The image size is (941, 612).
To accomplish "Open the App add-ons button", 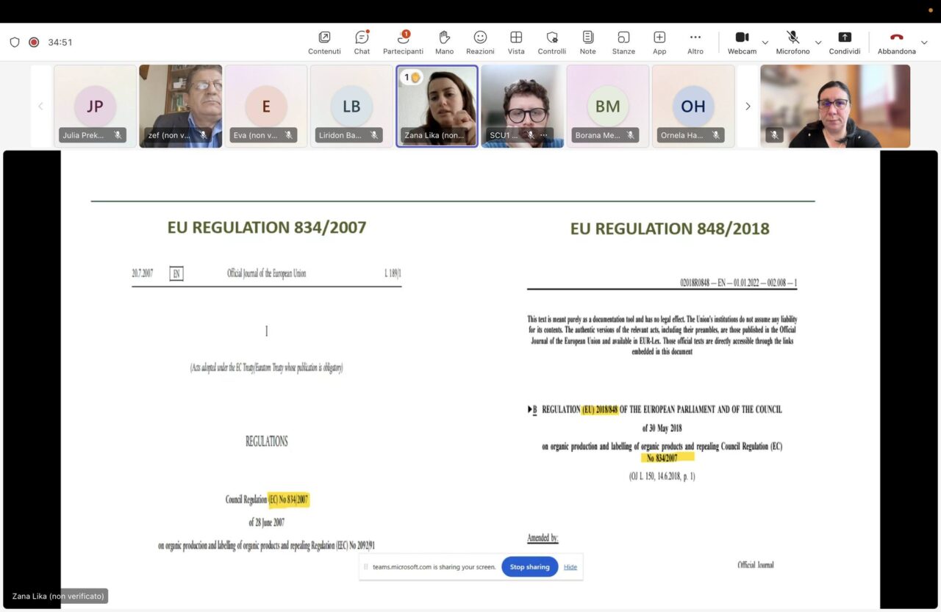I will click(659, 42).
